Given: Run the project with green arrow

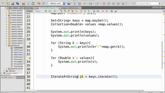Looking at the screenshot, I should (85, 3).
